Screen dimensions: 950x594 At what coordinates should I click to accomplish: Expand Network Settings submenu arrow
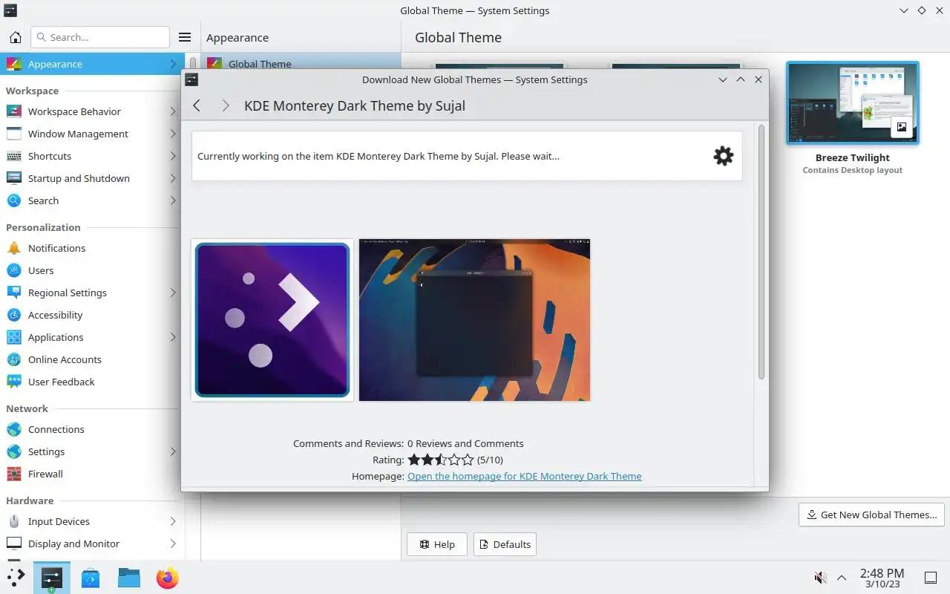pyautogui.click(x=173, y=451)
